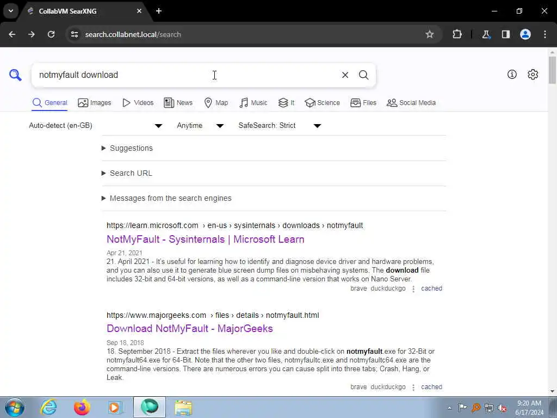This screenshot has height=418, width=557.
Task: Open the info/about icon
Action: pos(512,74)
